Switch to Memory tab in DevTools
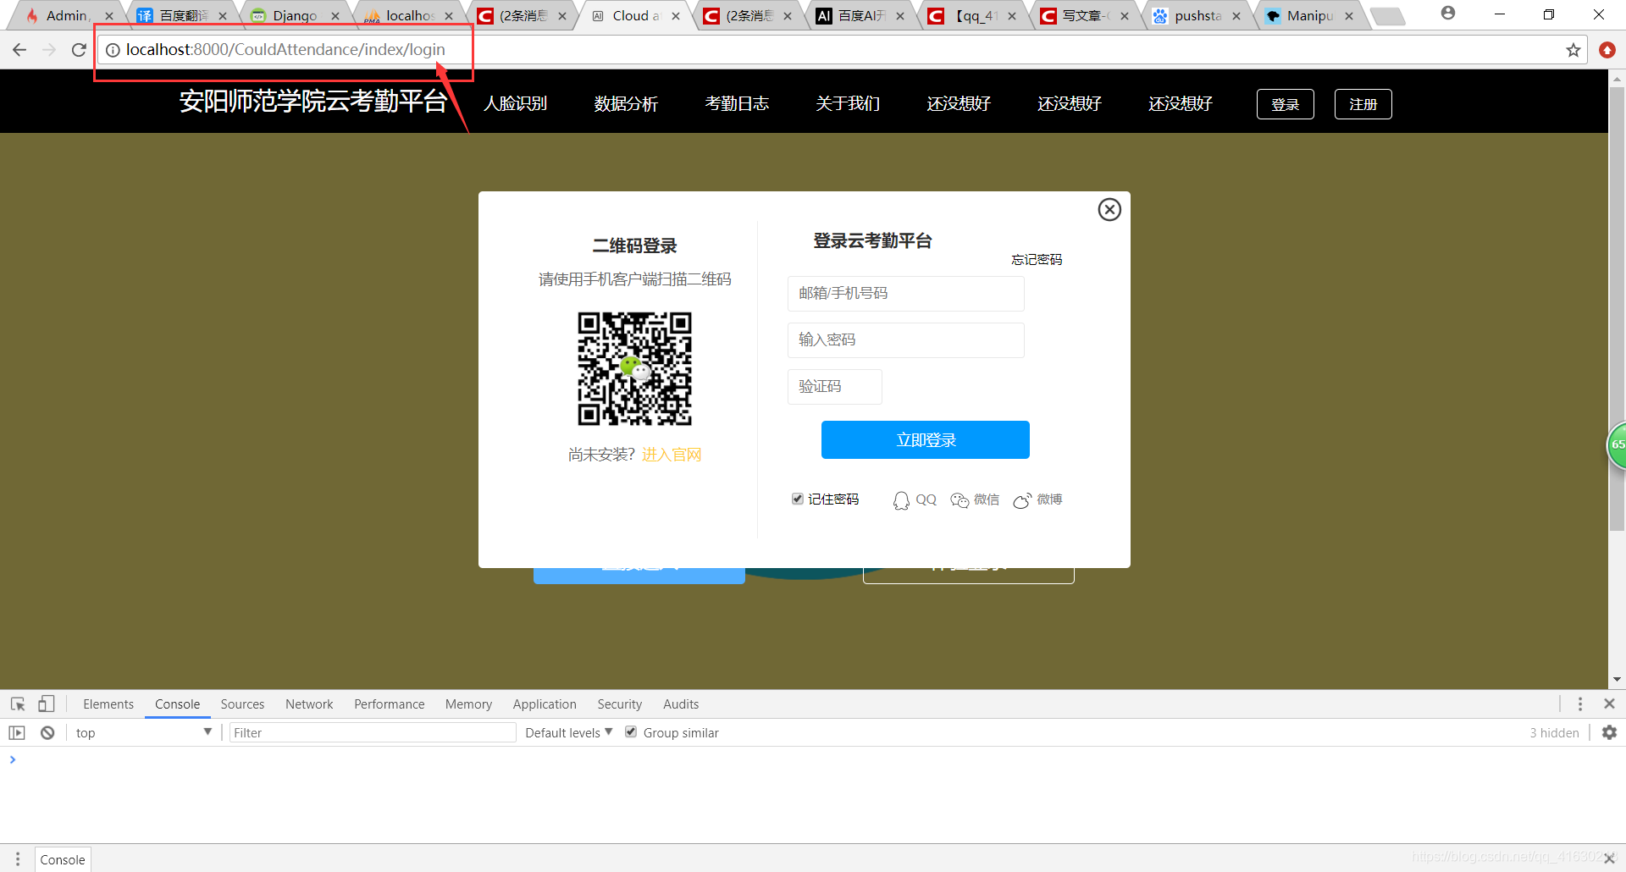Viewport: 1626px width, 872px height. tap(468, 704)
